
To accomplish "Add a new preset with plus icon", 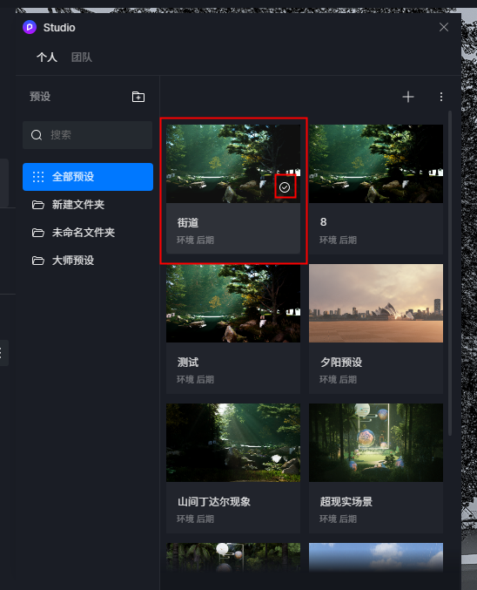I will [x=408, y=97].
